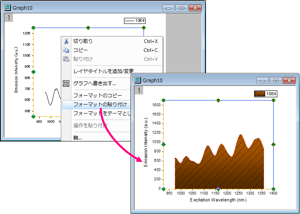This screenshot has height=214, width=300.
Task: Click the top-center layer handle in front graph
Action: coord(218,101)
